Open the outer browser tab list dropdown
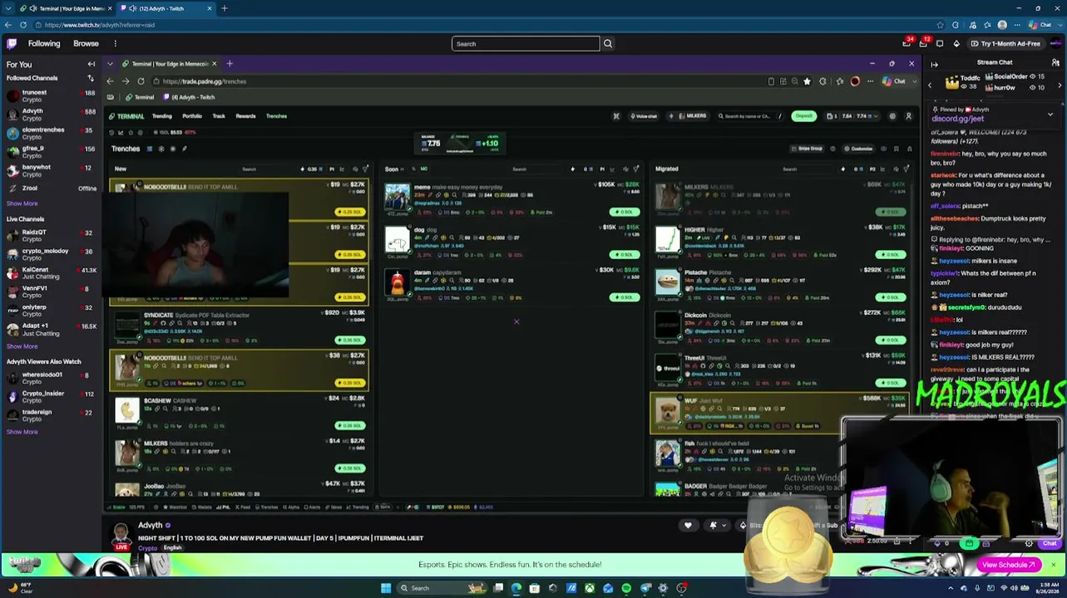 click(8, 8)
